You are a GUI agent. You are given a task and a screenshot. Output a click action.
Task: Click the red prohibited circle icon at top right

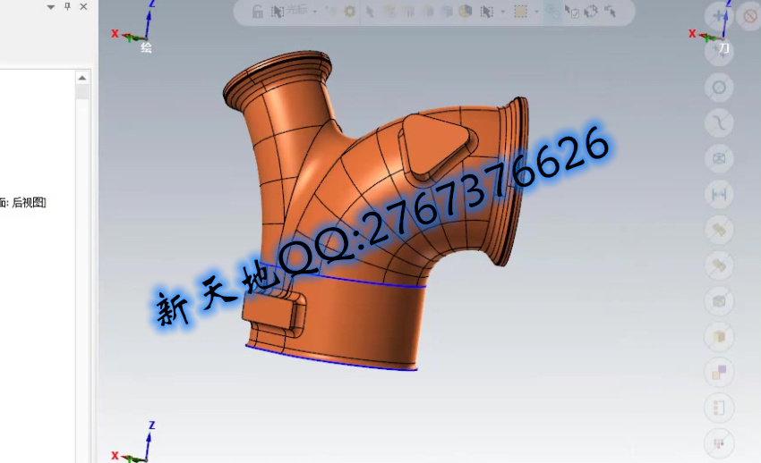point(750,15)
